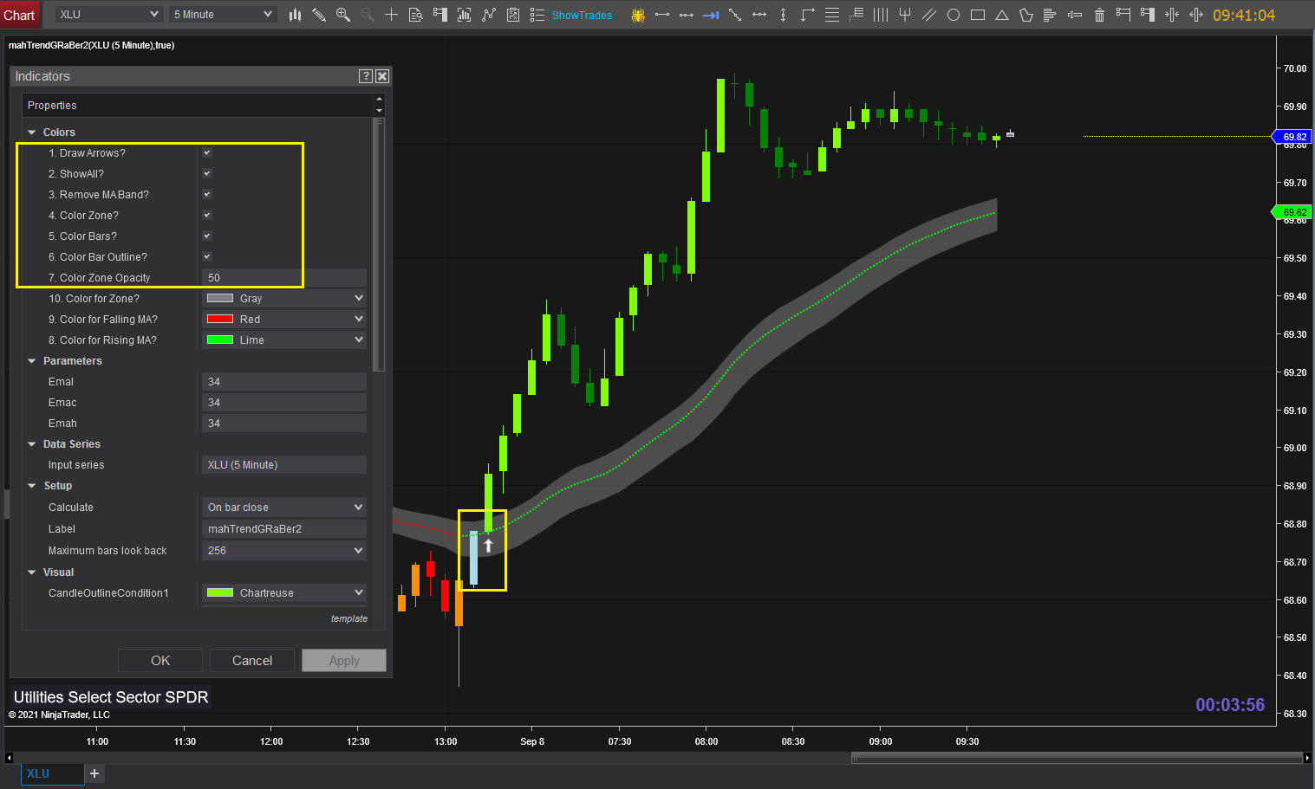Screen dimensions: 1315x789
Task: Click the OK button
Action: [x=160, y=661]
